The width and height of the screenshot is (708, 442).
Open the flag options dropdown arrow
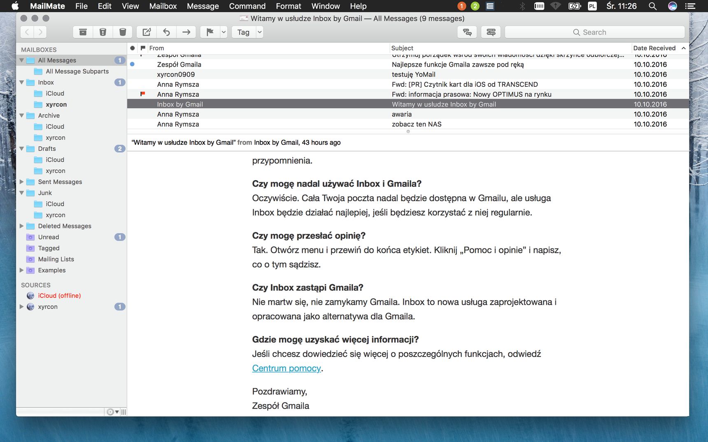point(224,32)
